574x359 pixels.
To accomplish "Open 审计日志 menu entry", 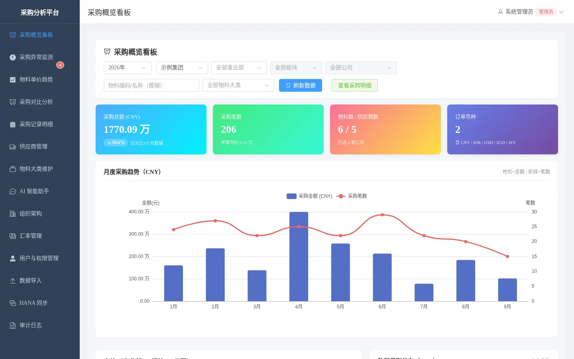I will pos(40,325).
